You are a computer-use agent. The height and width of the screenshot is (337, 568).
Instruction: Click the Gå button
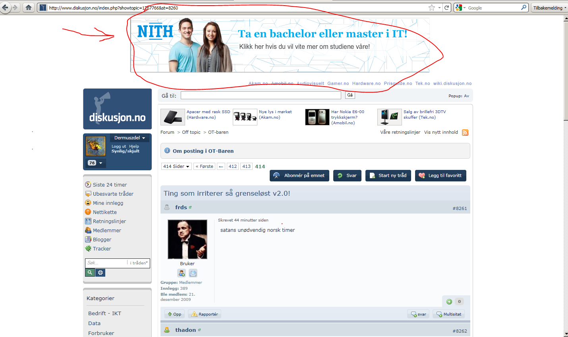pos(350,95)
